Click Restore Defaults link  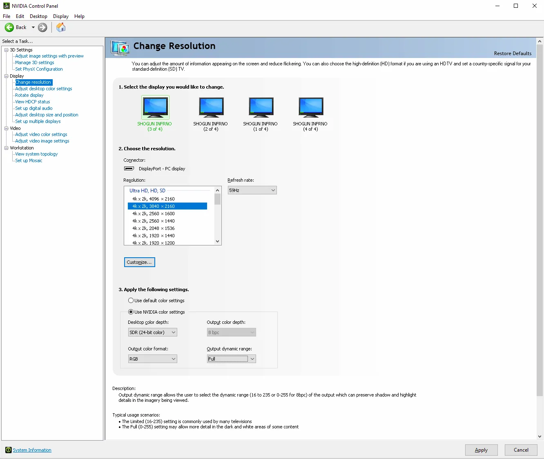pos(513,53)
